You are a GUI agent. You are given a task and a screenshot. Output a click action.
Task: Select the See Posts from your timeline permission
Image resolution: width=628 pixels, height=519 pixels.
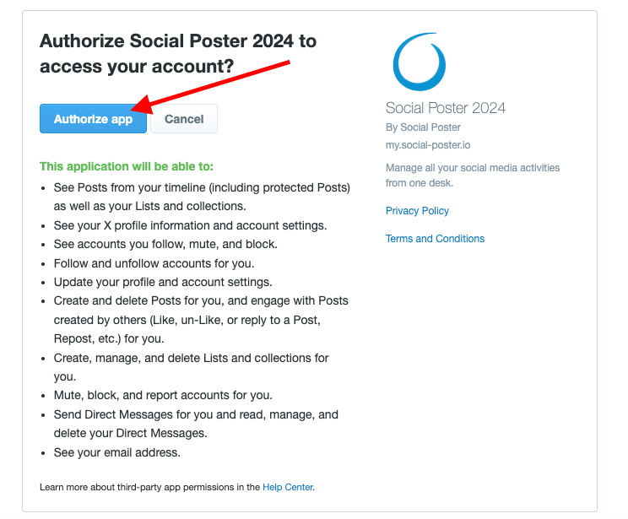pyautogui.click(x=202, y=197)
